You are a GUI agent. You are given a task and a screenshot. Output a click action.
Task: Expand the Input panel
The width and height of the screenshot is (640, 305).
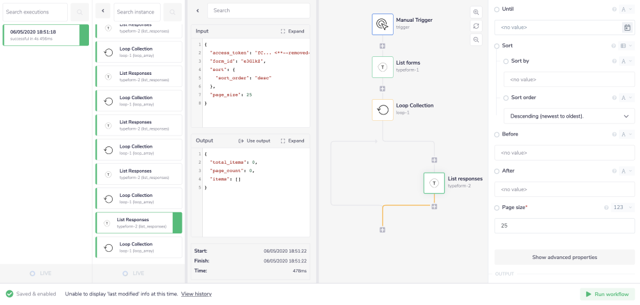point(292,31)
